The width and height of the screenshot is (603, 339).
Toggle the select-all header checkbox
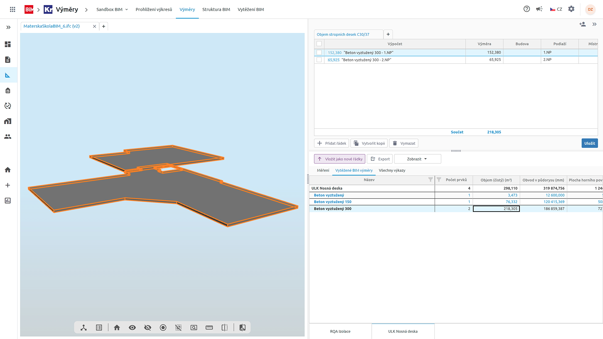319,44
